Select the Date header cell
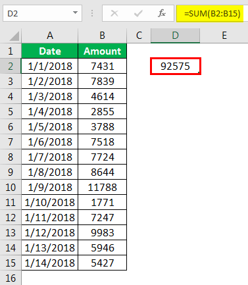Image resolution: width=248 pixels, height=285 pixels. click(50, 51)
